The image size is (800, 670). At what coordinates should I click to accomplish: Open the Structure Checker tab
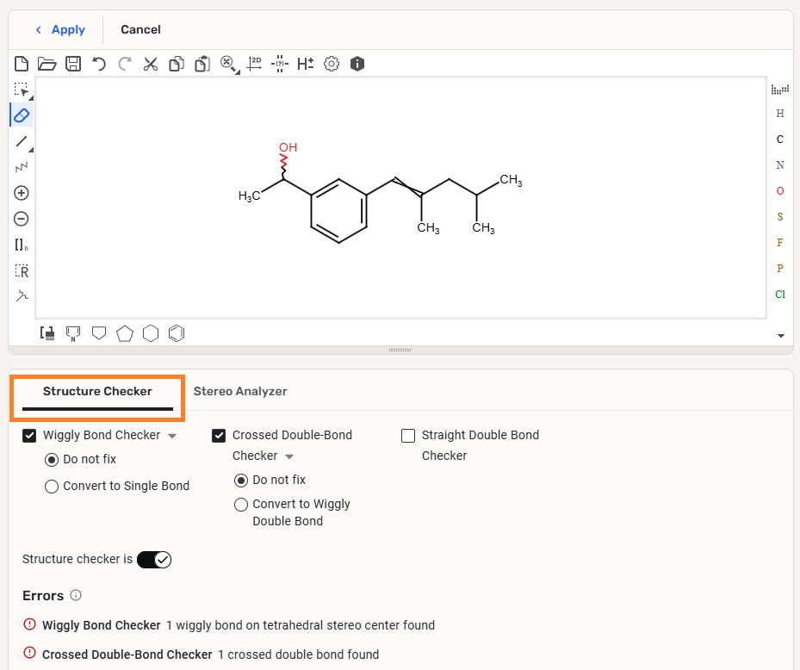pyautogui.click(x=97, y=392)
